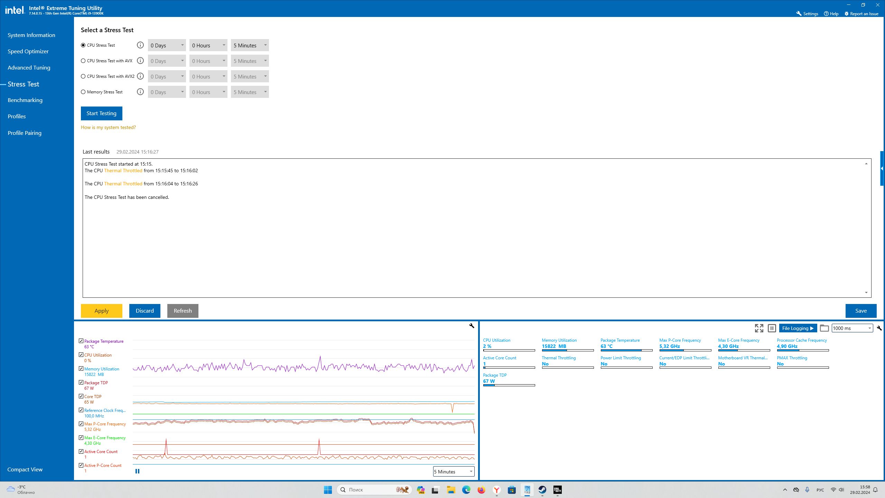Viewport: 885px width, 498px height.
Task: Select CPU Stress Test with AVX2 option
Action: 83,76
